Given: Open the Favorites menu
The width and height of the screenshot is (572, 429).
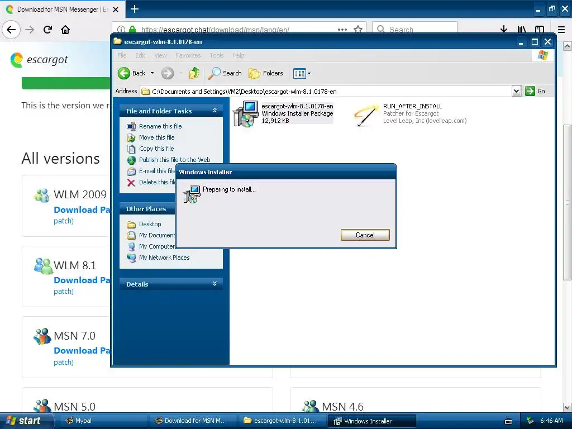Looking at the screenshot, I should [x=188, y=55].
